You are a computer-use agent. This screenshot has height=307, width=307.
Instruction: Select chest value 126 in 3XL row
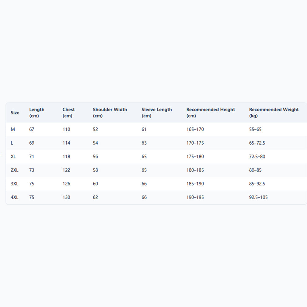pyautogui.click(x=66, y=184)
